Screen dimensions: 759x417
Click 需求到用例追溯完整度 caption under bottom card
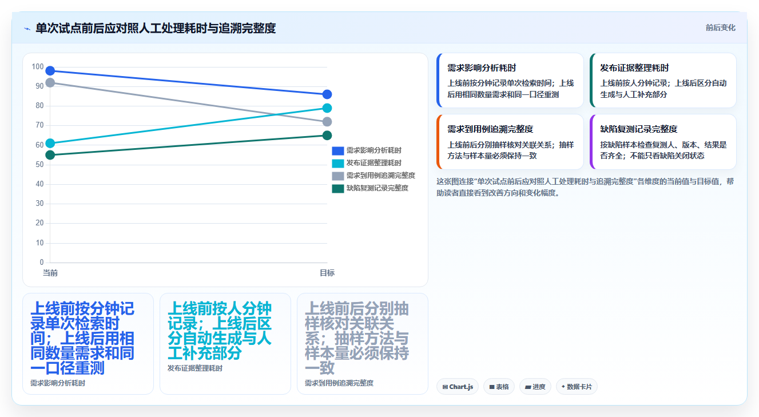[339, 383]
